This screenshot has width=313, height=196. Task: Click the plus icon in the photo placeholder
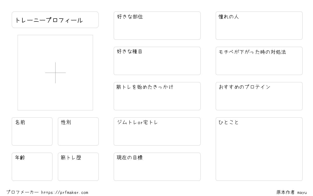pyautogui.click(x=55, y=73)
